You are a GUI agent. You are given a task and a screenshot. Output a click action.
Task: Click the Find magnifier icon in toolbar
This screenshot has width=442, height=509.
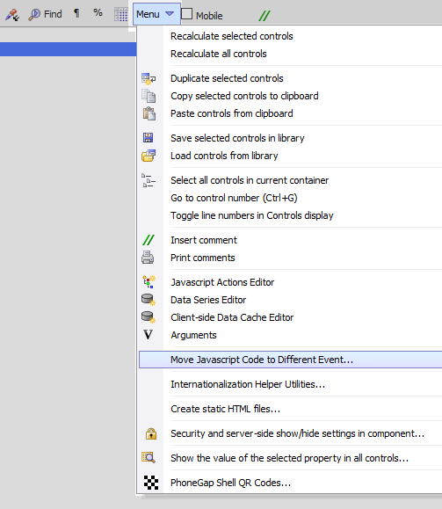34,14
